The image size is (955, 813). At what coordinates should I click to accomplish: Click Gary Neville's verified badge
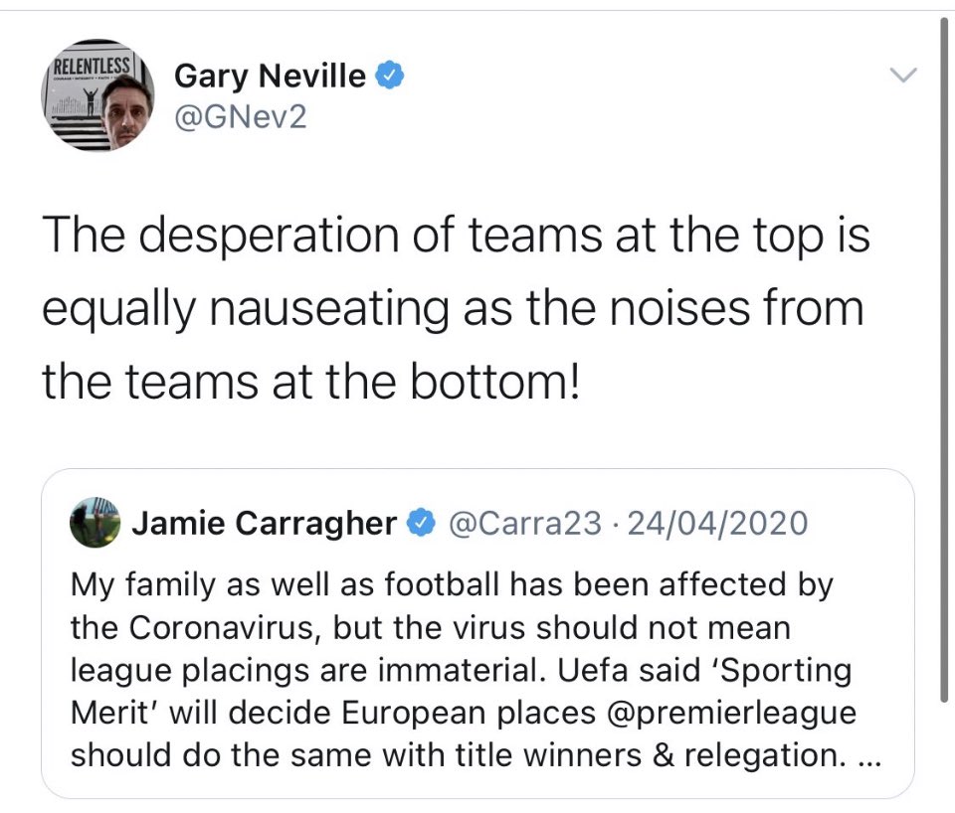pyautogui.click(x=390, y=75)
